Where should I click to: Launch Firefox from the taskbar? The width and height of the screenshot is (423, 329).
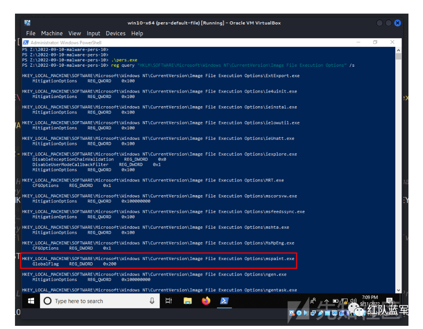pos(206,301)
